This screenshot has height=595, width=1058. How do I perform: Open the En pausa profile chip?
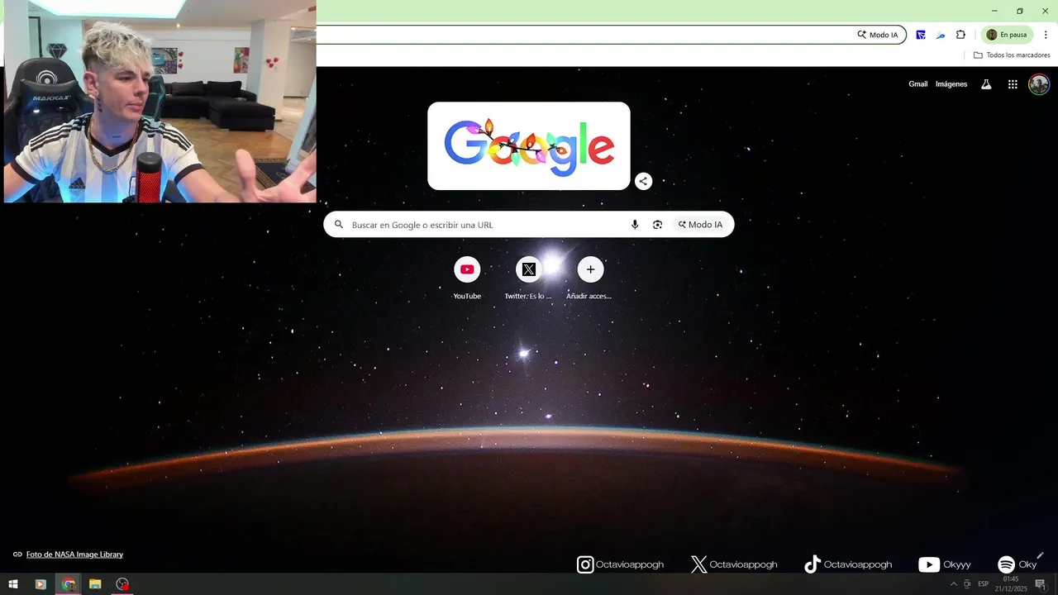pyautogui.click(x=1007, y=35)
